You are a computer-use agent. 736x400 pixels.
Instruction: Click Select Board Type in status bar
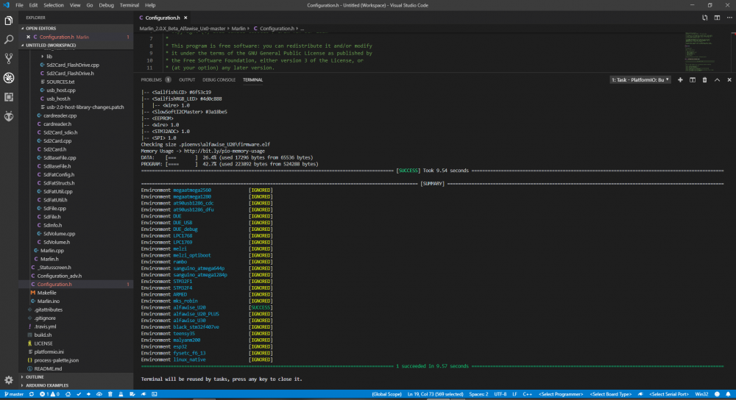pos(610,394)
